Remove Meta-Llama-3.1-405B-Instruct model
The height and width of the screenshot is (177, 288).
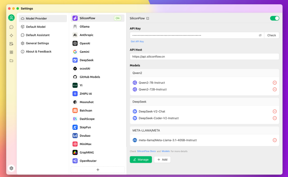tap(275, 140)
